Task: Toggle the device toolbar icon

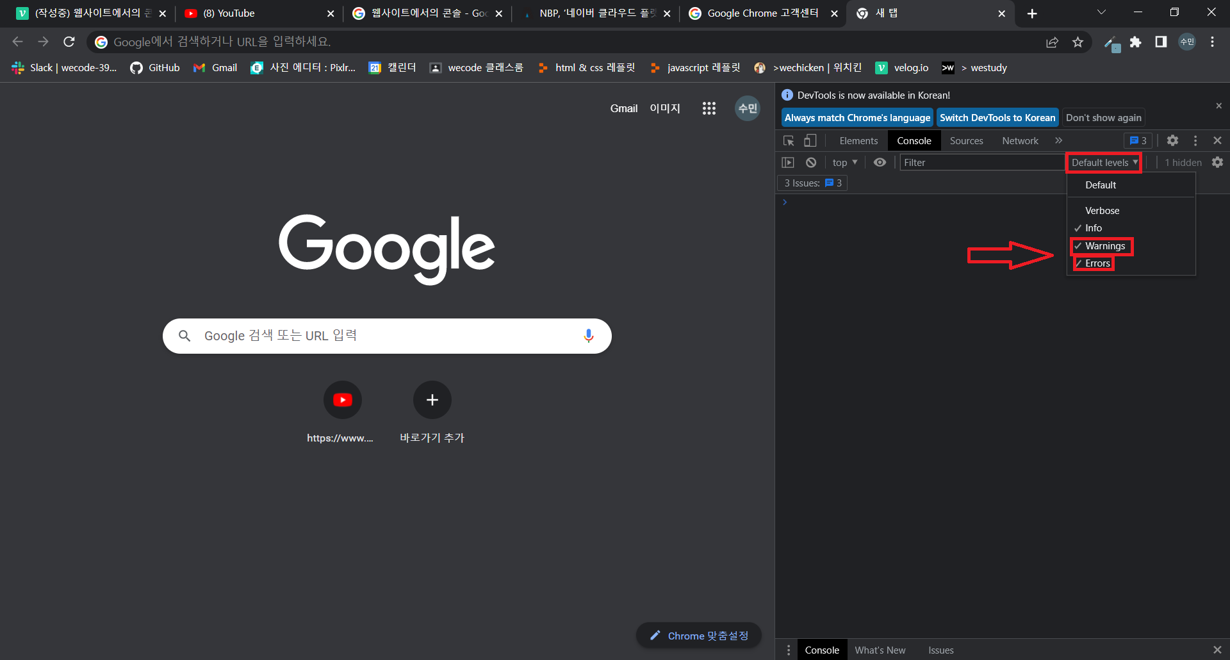Action: pos(810,140)
